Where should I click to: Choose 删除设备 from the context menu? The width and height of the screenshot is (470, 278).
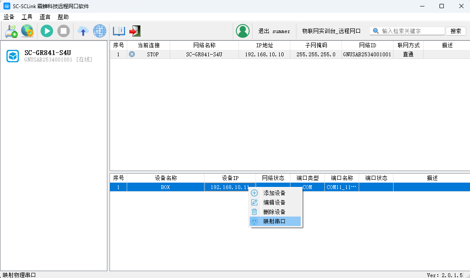[275, 212]
